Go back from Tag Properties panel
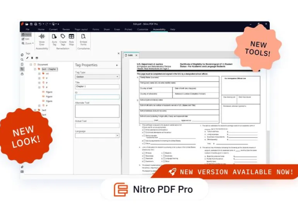Image resolution: width=298 pixels, height=223 pixels. coord(117,65)
